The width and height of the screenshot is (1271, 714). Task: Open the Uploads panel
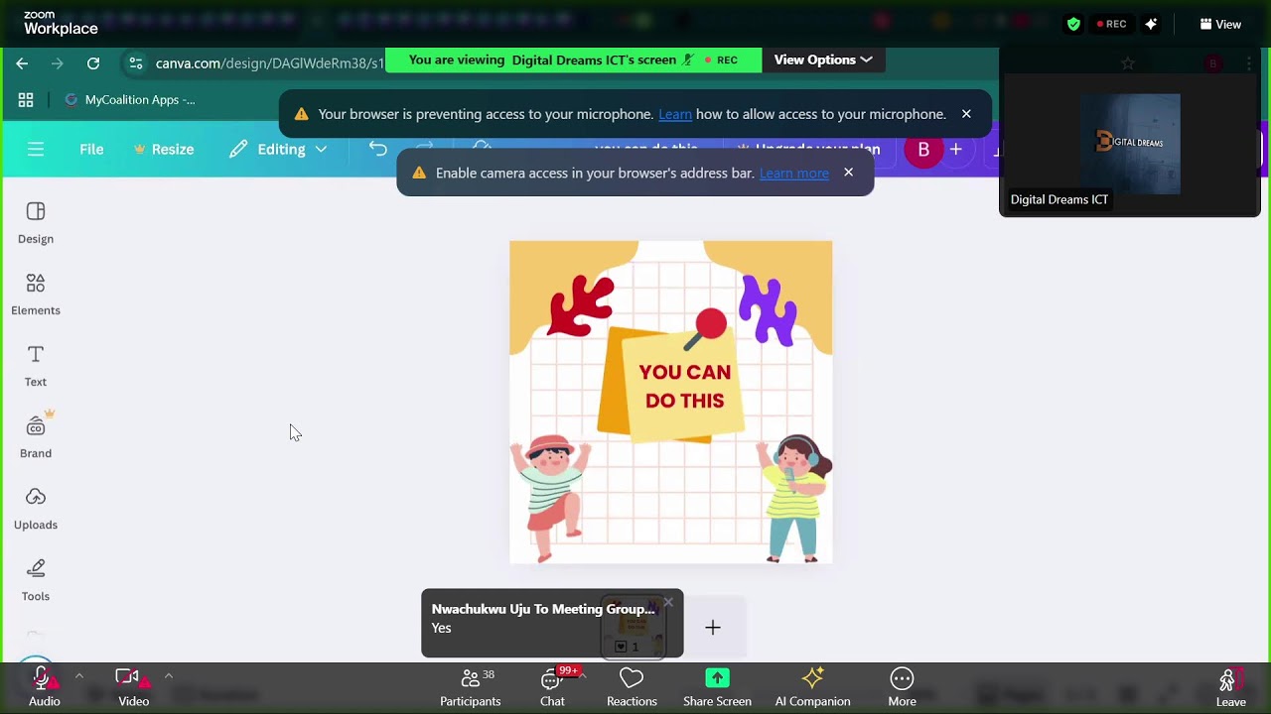(x=36, y=509)
